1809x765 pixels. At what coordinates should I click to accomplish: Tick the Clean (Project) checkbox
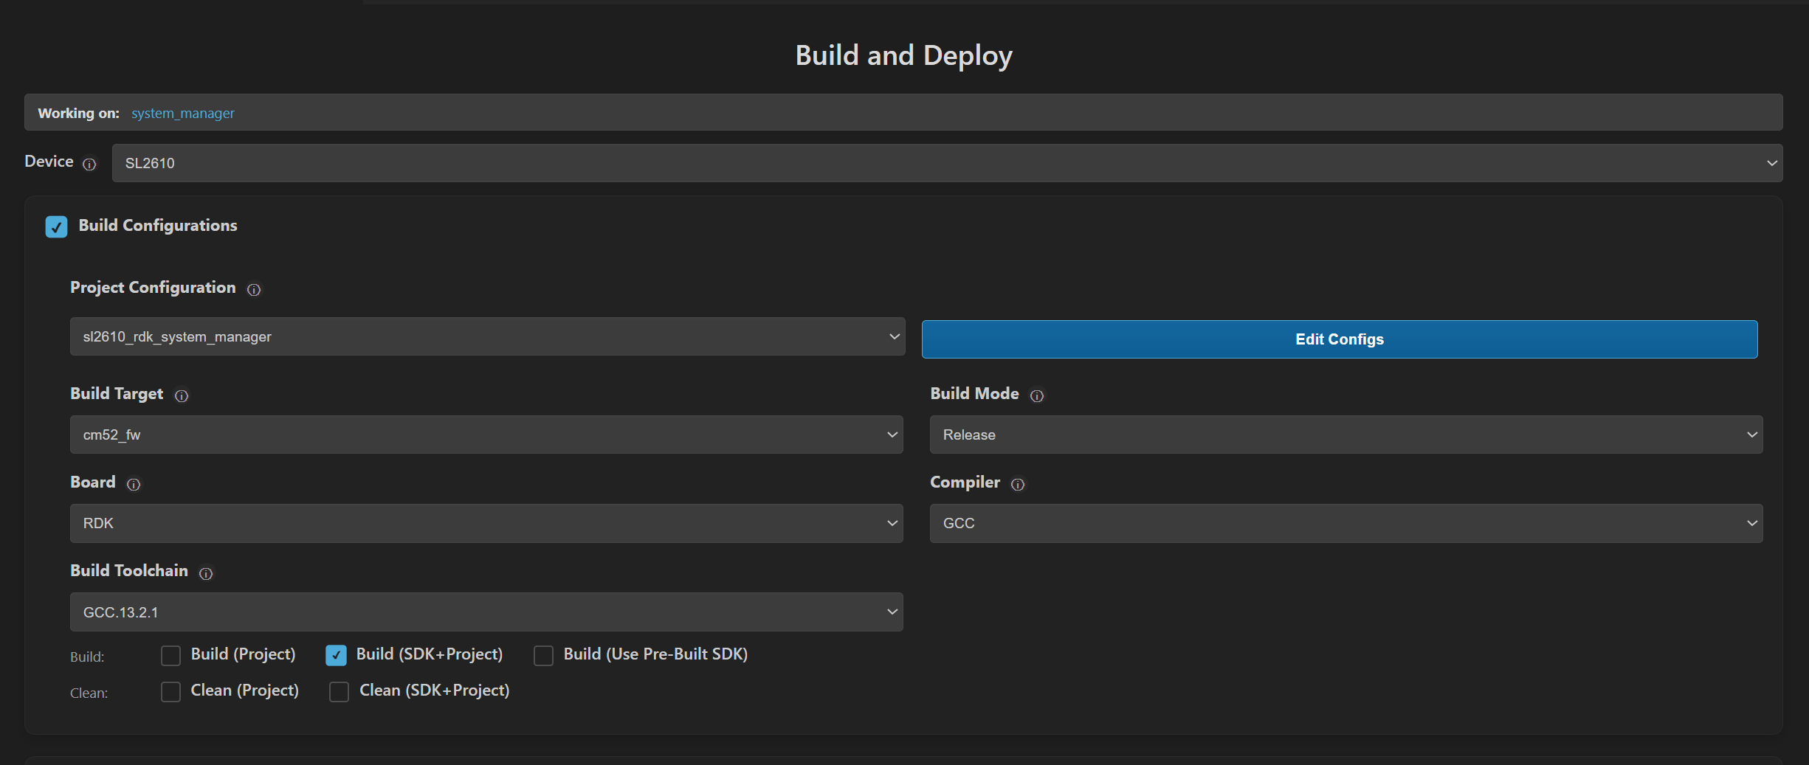[x=170, y=691]
